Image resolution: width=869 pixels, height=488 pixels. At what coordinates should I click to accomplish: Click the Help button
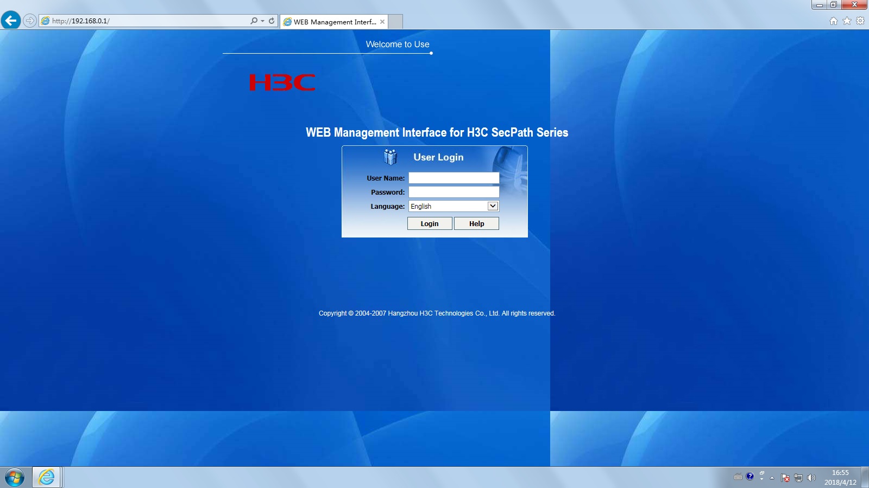point(476,223)
